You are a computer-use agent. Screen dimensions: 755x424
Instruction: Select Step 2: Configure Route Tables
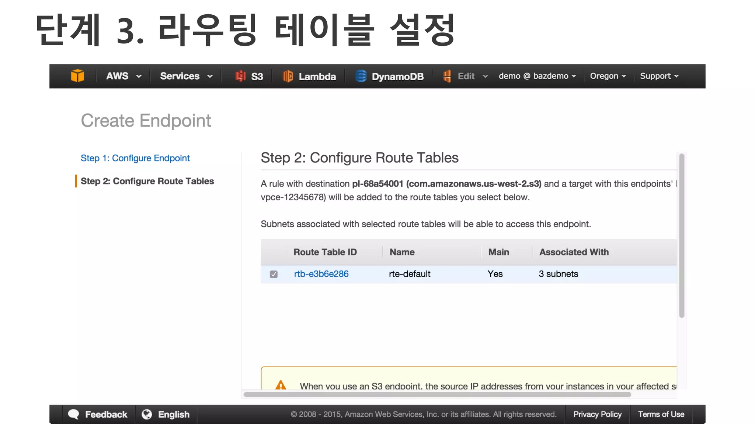[x=147, y=181]
